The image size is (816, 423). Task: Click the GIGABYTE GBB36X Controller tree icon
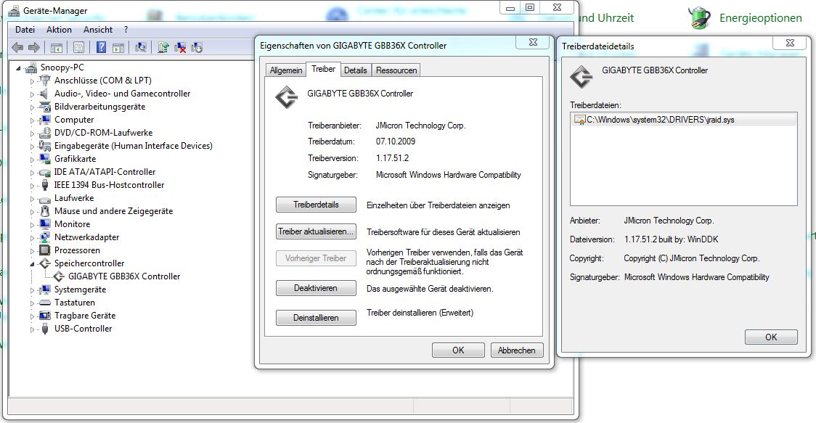(x=60, y=276)
